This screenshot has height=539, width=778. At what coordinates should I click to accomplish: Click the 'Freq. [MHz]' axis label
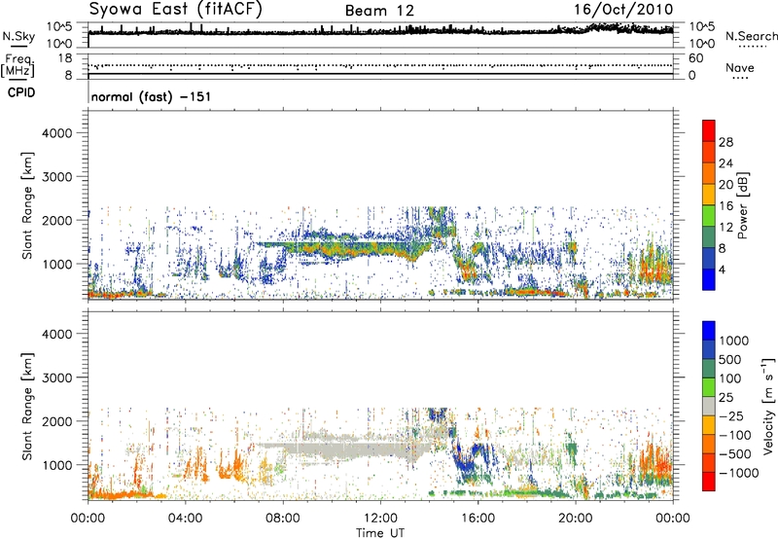(x=18, y=66)
